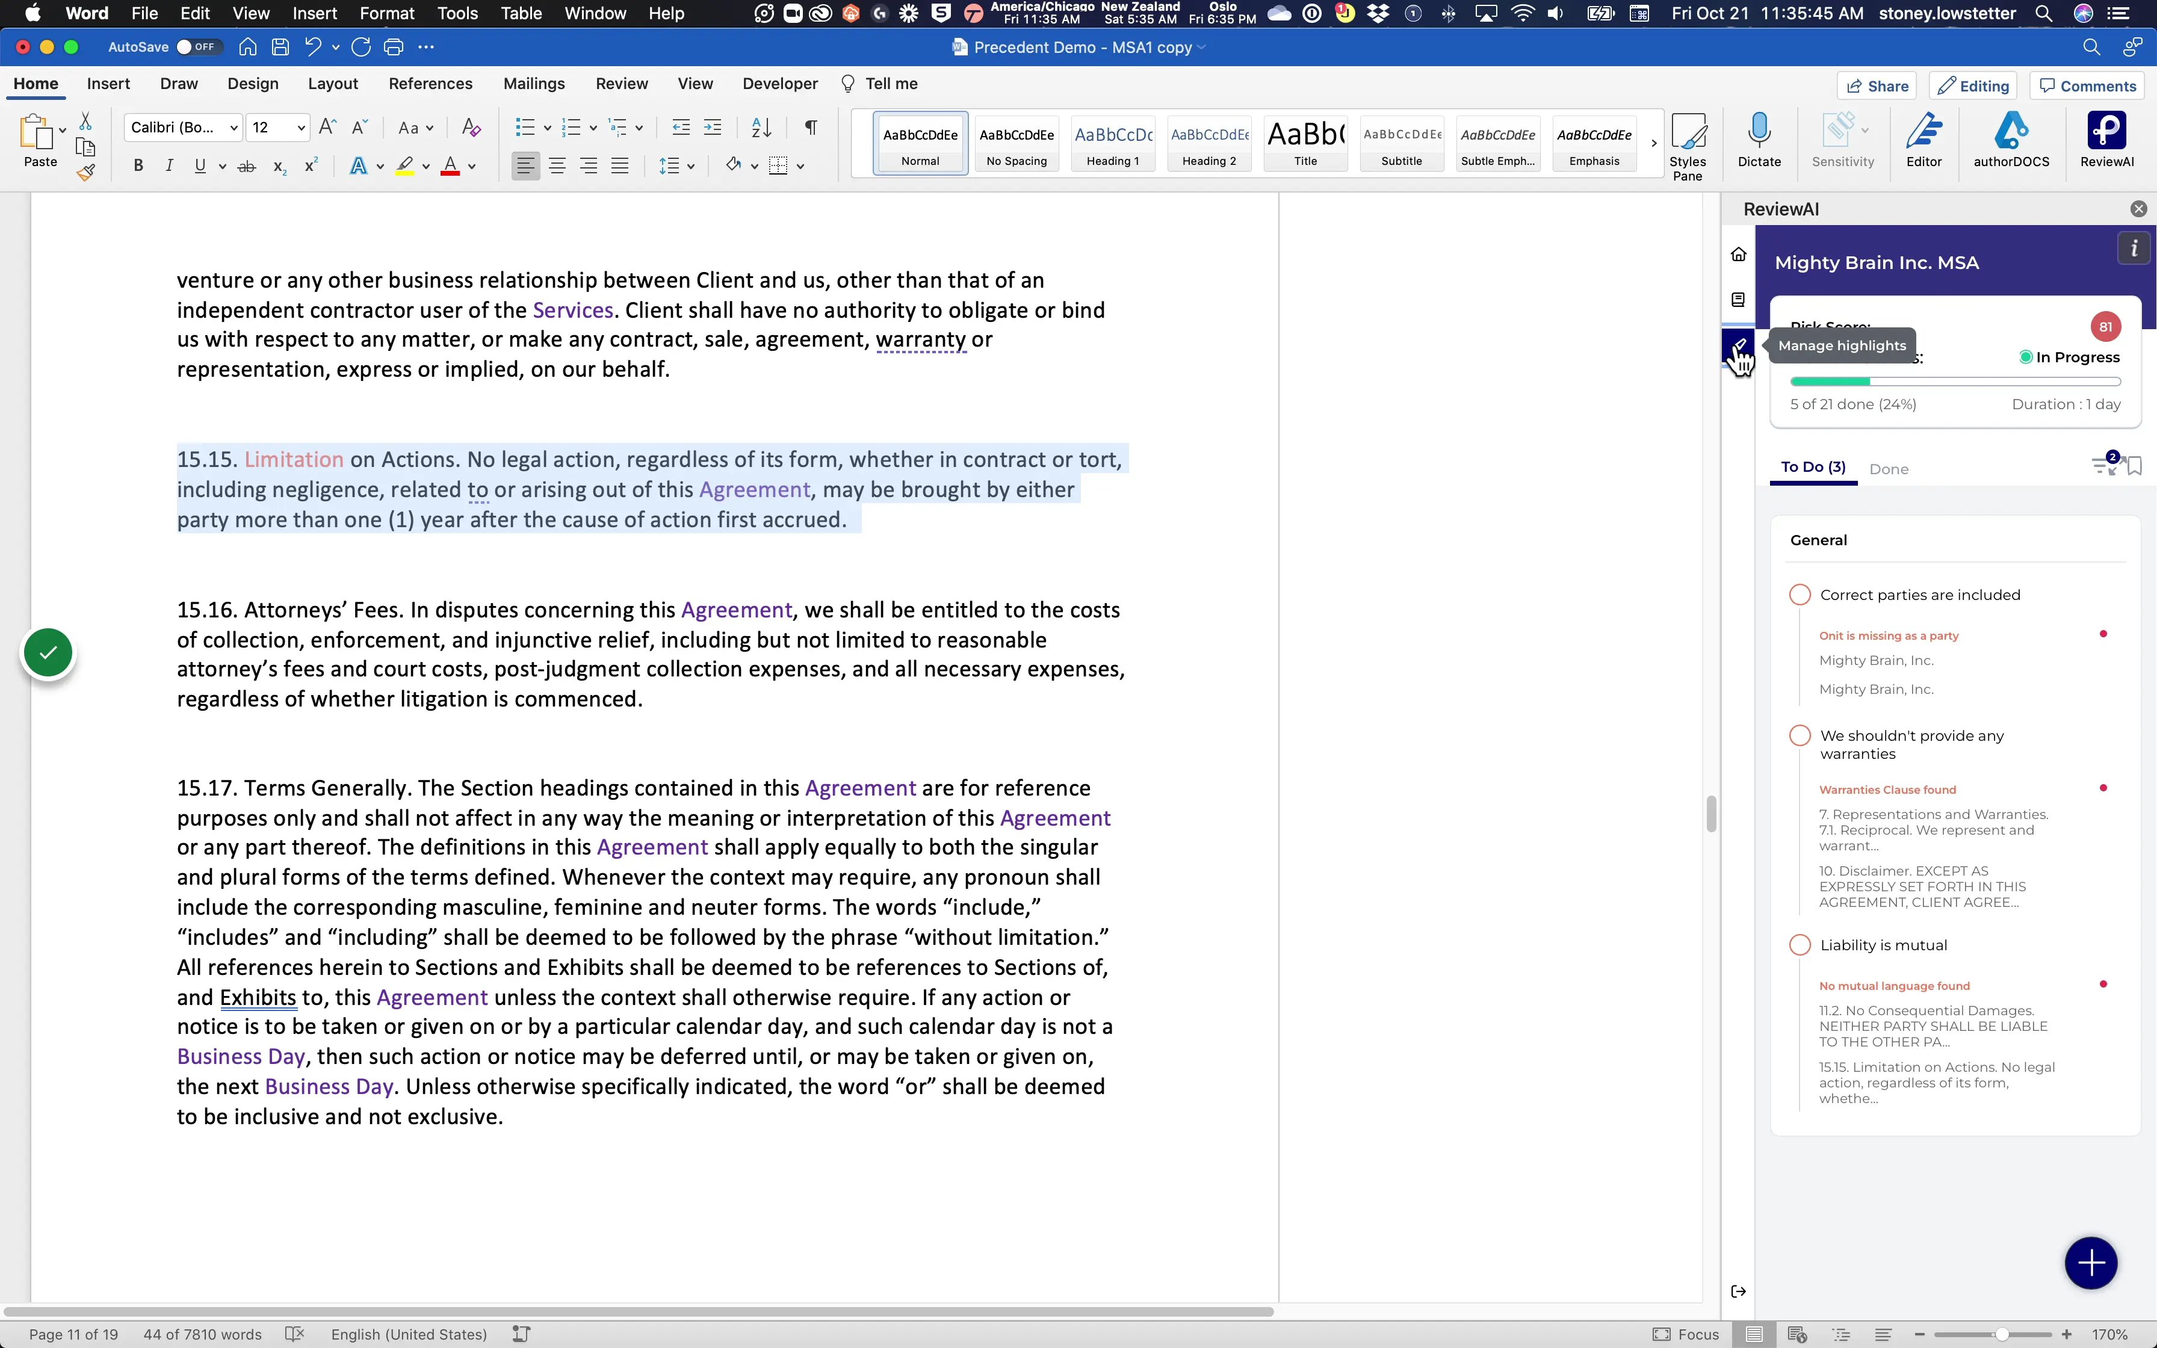Open the Change Case dropdown

[415, 128]
